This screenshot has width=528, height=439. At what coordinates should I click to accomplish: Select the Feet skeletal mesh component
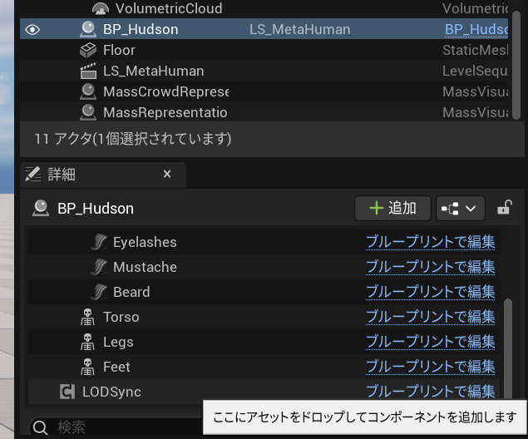[116, 367]
